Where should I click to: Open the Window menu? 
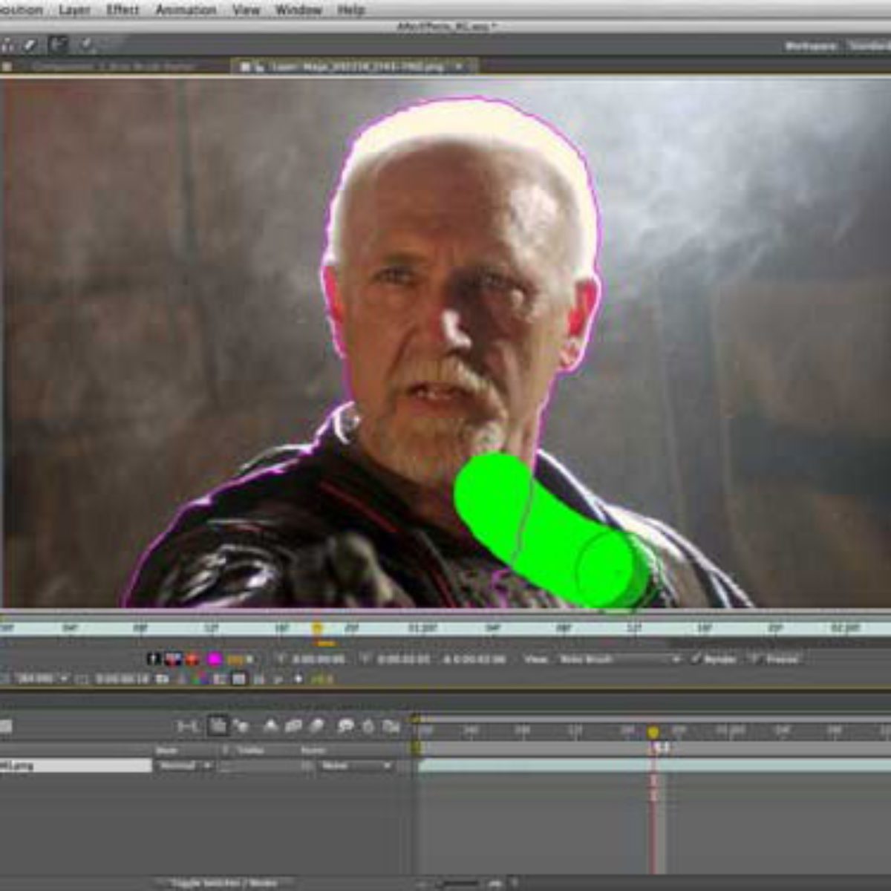(298, 10)
